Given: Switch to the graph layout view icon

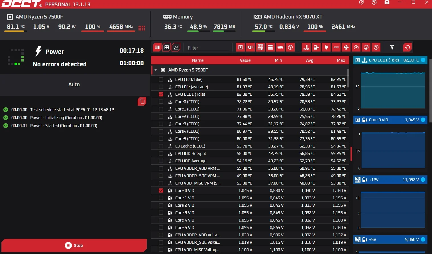Looking at the screenshot, I should pos(176,47).
